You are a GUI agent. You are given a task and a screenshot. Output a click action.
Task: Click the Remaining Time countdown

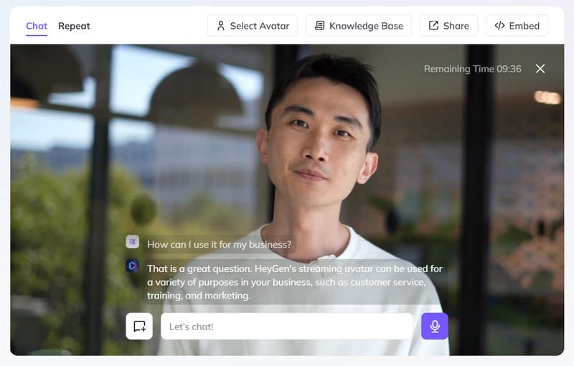(x=472, y=69)
